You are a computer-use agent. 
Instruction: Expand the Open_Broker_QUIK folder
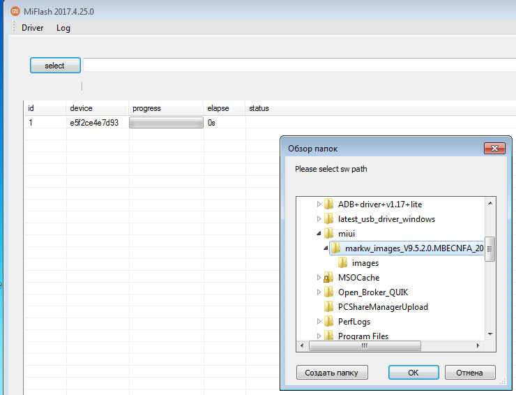[x=319, y=292]
